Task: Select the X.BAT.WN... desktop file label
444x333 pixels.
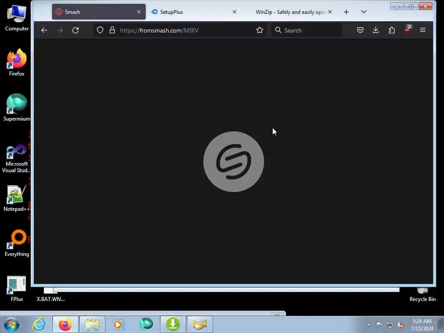Action: [51, 299]
